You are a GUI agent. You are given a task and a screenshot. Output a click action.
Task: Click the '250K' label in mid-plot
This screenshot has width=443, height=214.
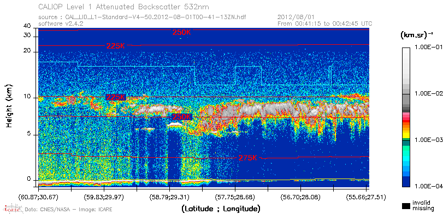point(182,117)
